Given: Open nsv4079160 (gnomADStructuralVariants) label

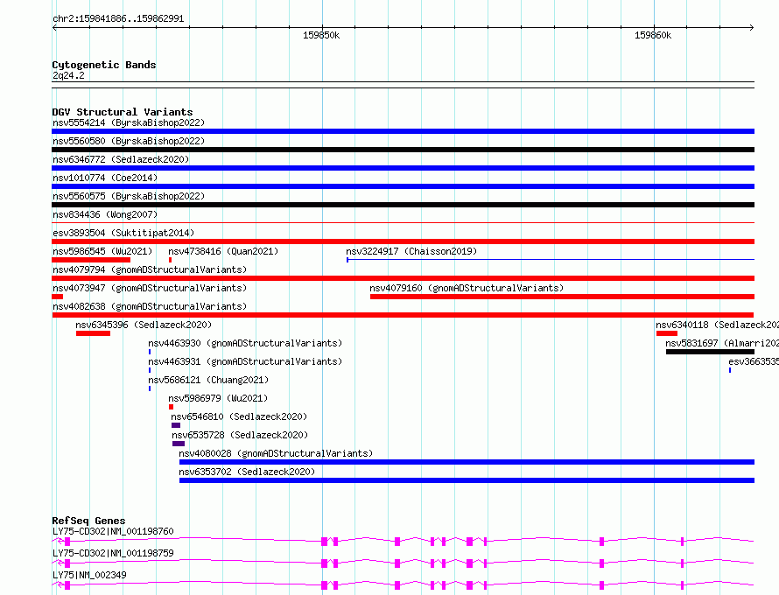Looking at the screenshot, I should coord(467,288).
